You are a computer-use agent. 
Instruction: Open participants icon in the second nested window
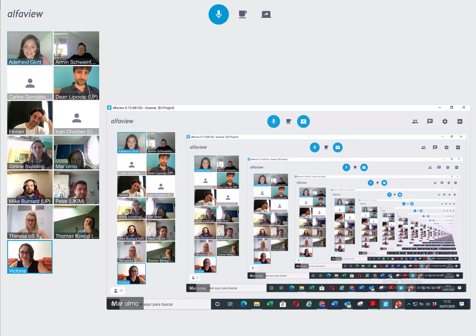tap(424, 147)
